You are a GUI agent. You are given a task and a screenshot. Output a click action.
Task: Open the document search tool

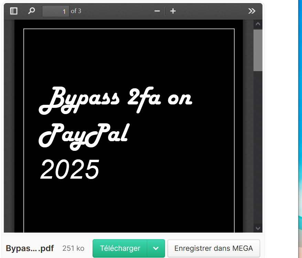pos(31,11)
